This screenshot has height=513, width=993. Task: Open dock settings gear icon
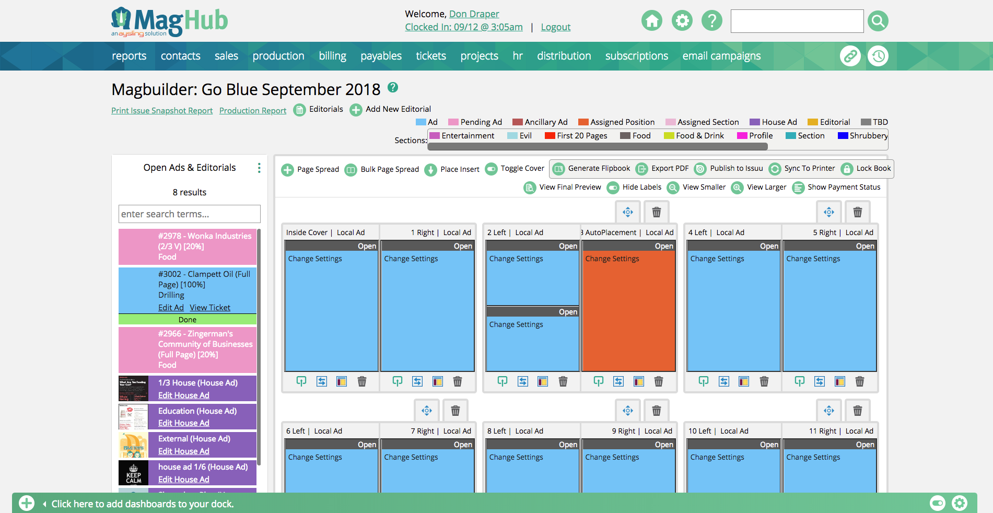coord(960,504)
